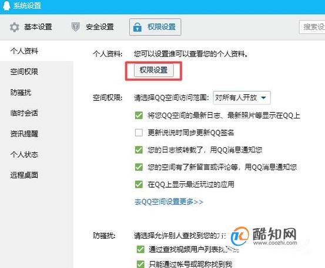The width and height of the screenshot is (325, 268).
Task: Click the dropdown arrow beside 对所有人开放
Action: coord(263,97)
